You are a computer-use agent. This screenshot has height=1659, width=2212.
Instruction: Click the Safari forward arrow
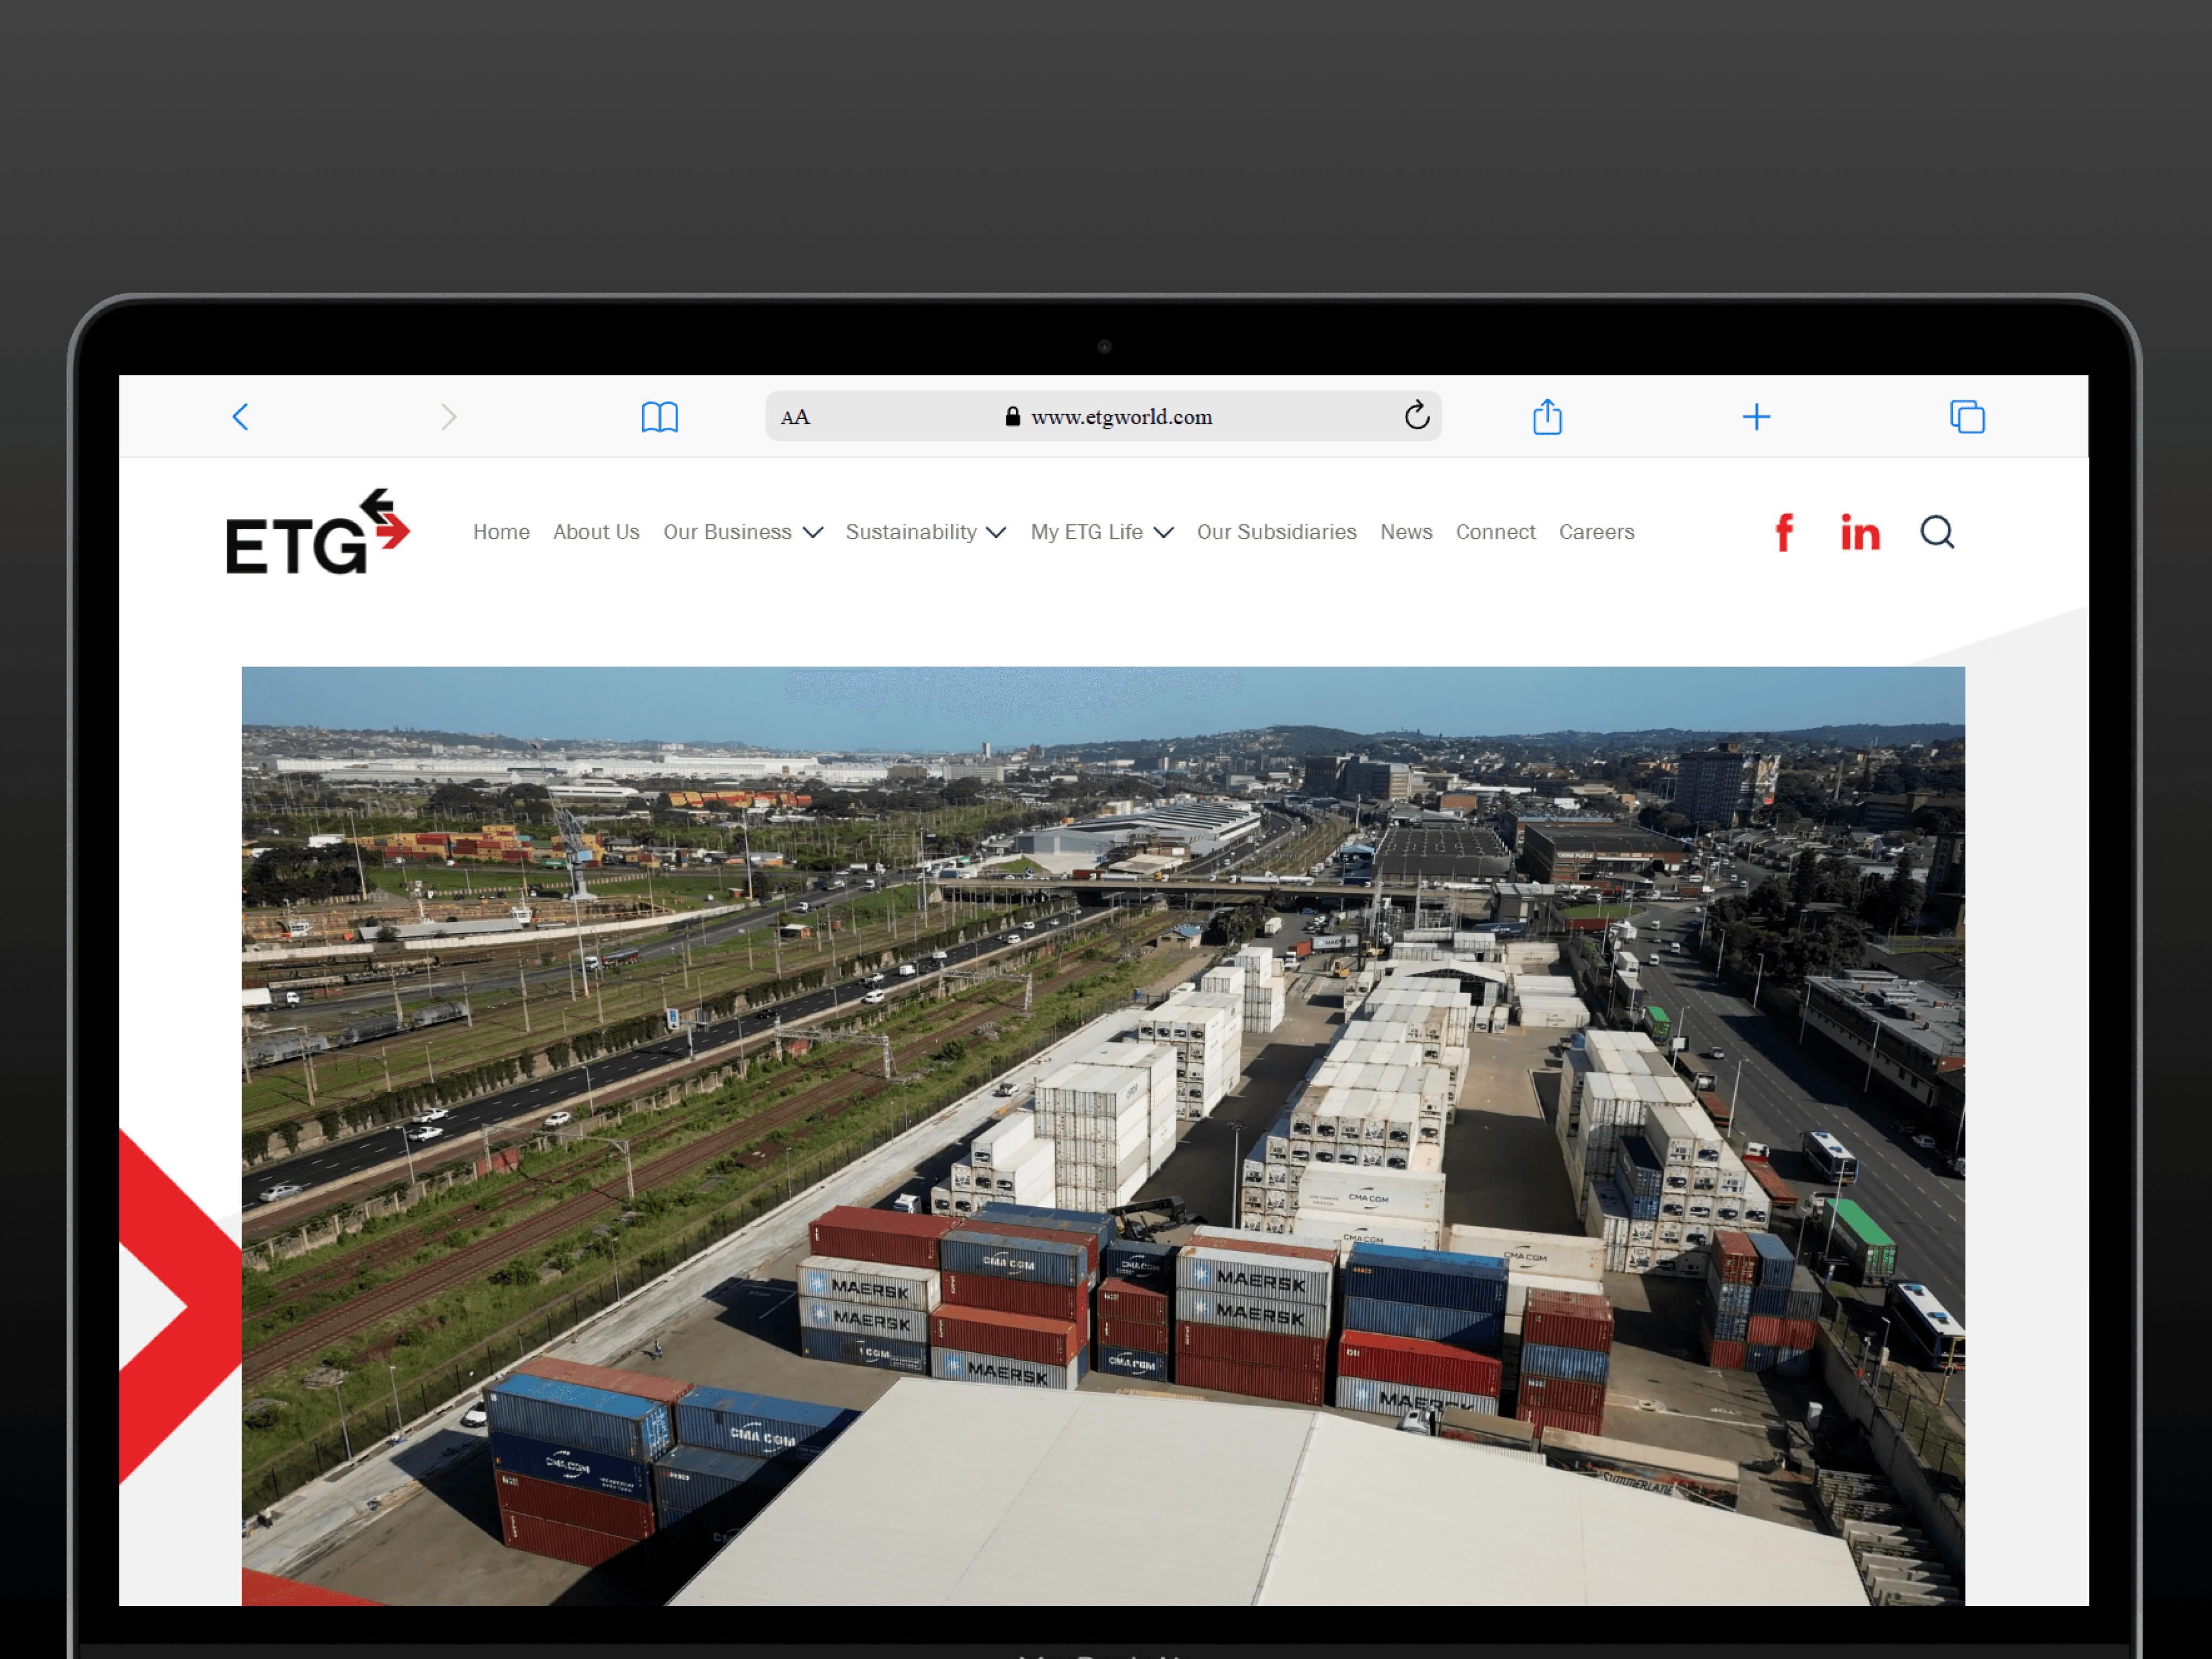coord(448,417)
